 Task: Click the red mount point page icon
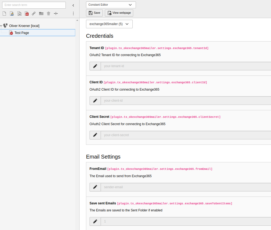coord(27,13)
